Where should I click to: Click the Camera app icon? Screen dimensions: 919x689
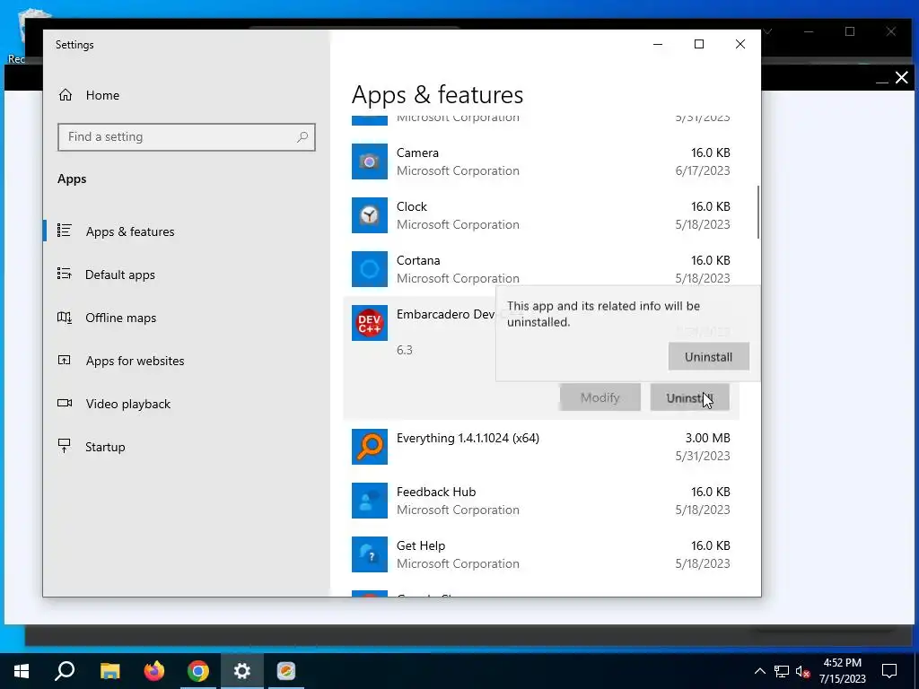pos(369,161)
